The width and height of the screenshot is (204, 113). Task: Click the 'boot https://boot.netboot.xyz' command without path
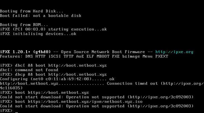tap(52, 93)
